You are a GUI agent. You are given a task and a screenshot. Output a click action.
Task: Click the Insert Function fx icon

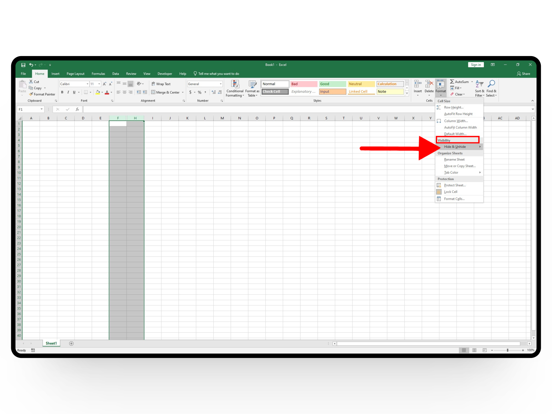point(77,109)
